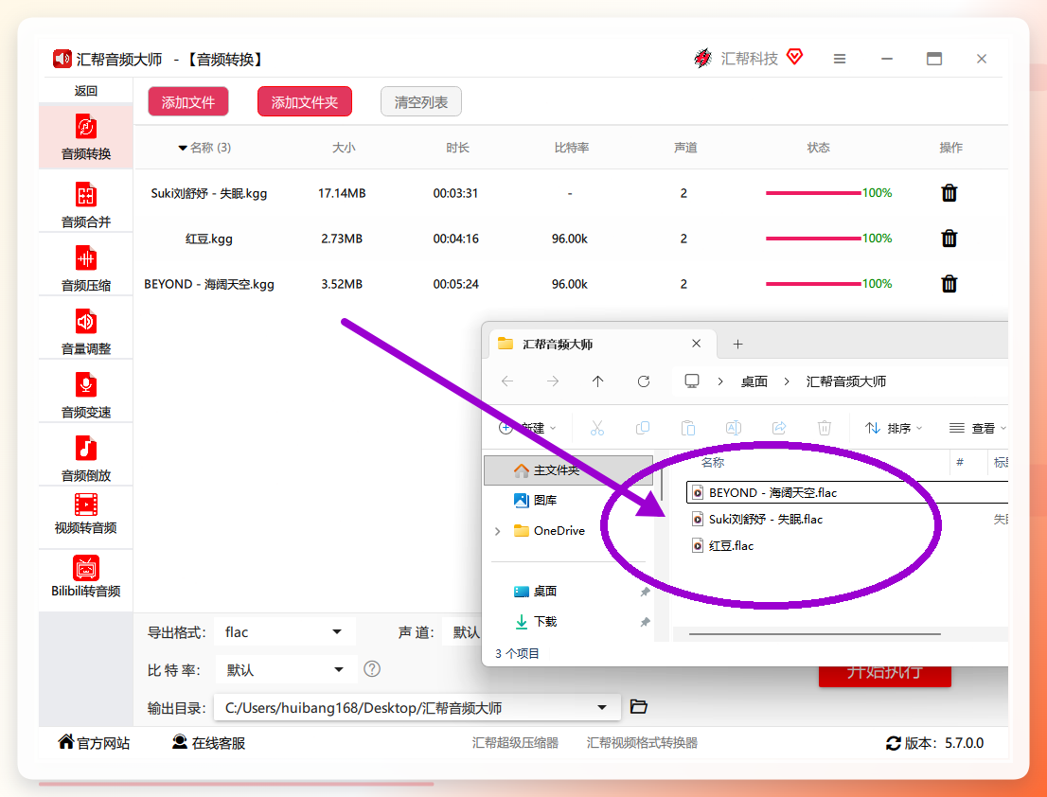
Task: Go forward in the Explorer window
Action: point(553,381)
